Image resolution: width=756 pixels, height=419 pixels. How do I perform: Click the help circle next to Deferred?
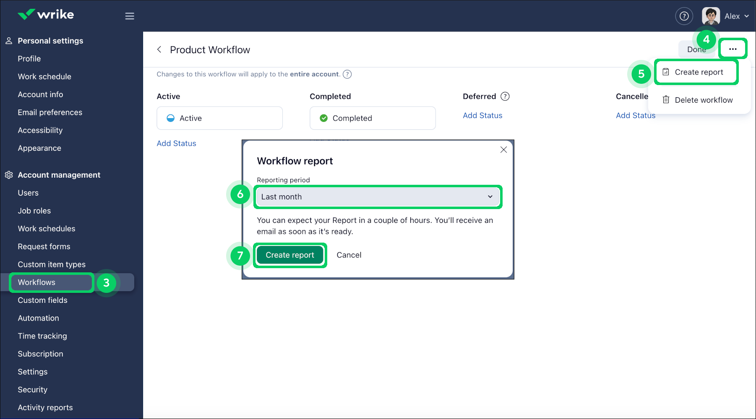click(505, 96)
